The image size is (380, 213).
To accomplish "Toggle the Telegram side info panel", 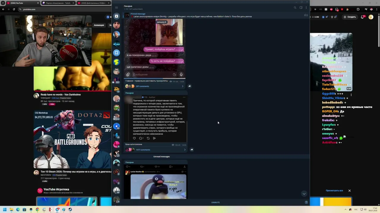I will (x=301, y=7).
